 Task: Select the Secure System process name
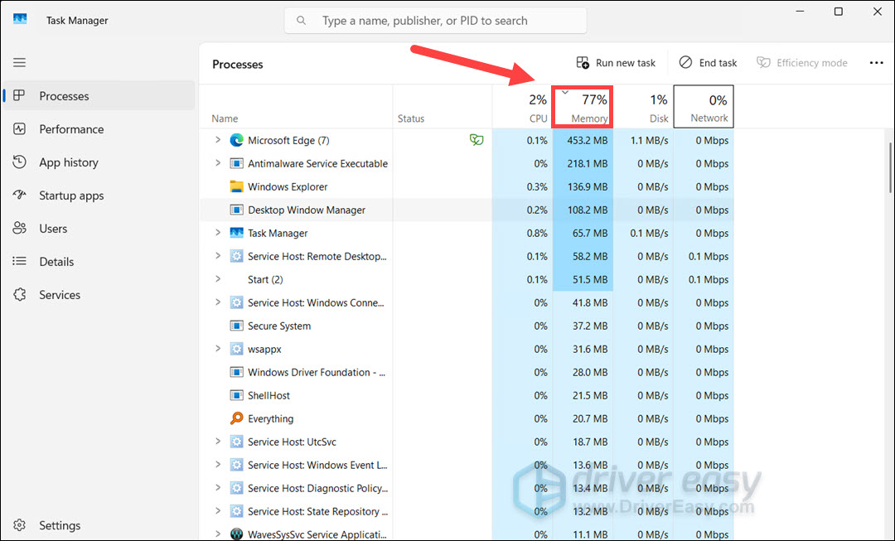[x=279, y=326]
